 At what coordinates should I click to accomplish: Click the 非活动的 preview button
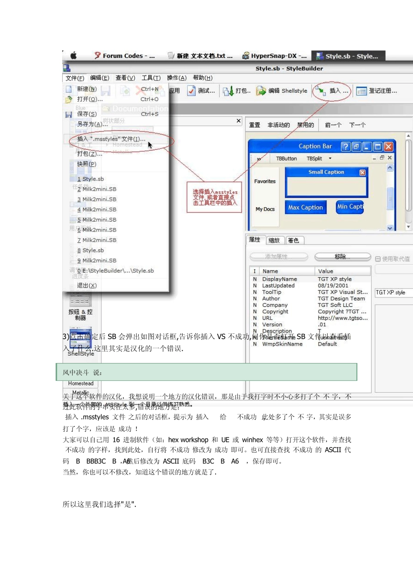pos(279,125)
